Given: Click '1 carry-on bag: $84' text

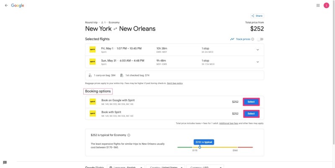Looking at the screenshot, I should pyautogui.click(x=105, y=75).
